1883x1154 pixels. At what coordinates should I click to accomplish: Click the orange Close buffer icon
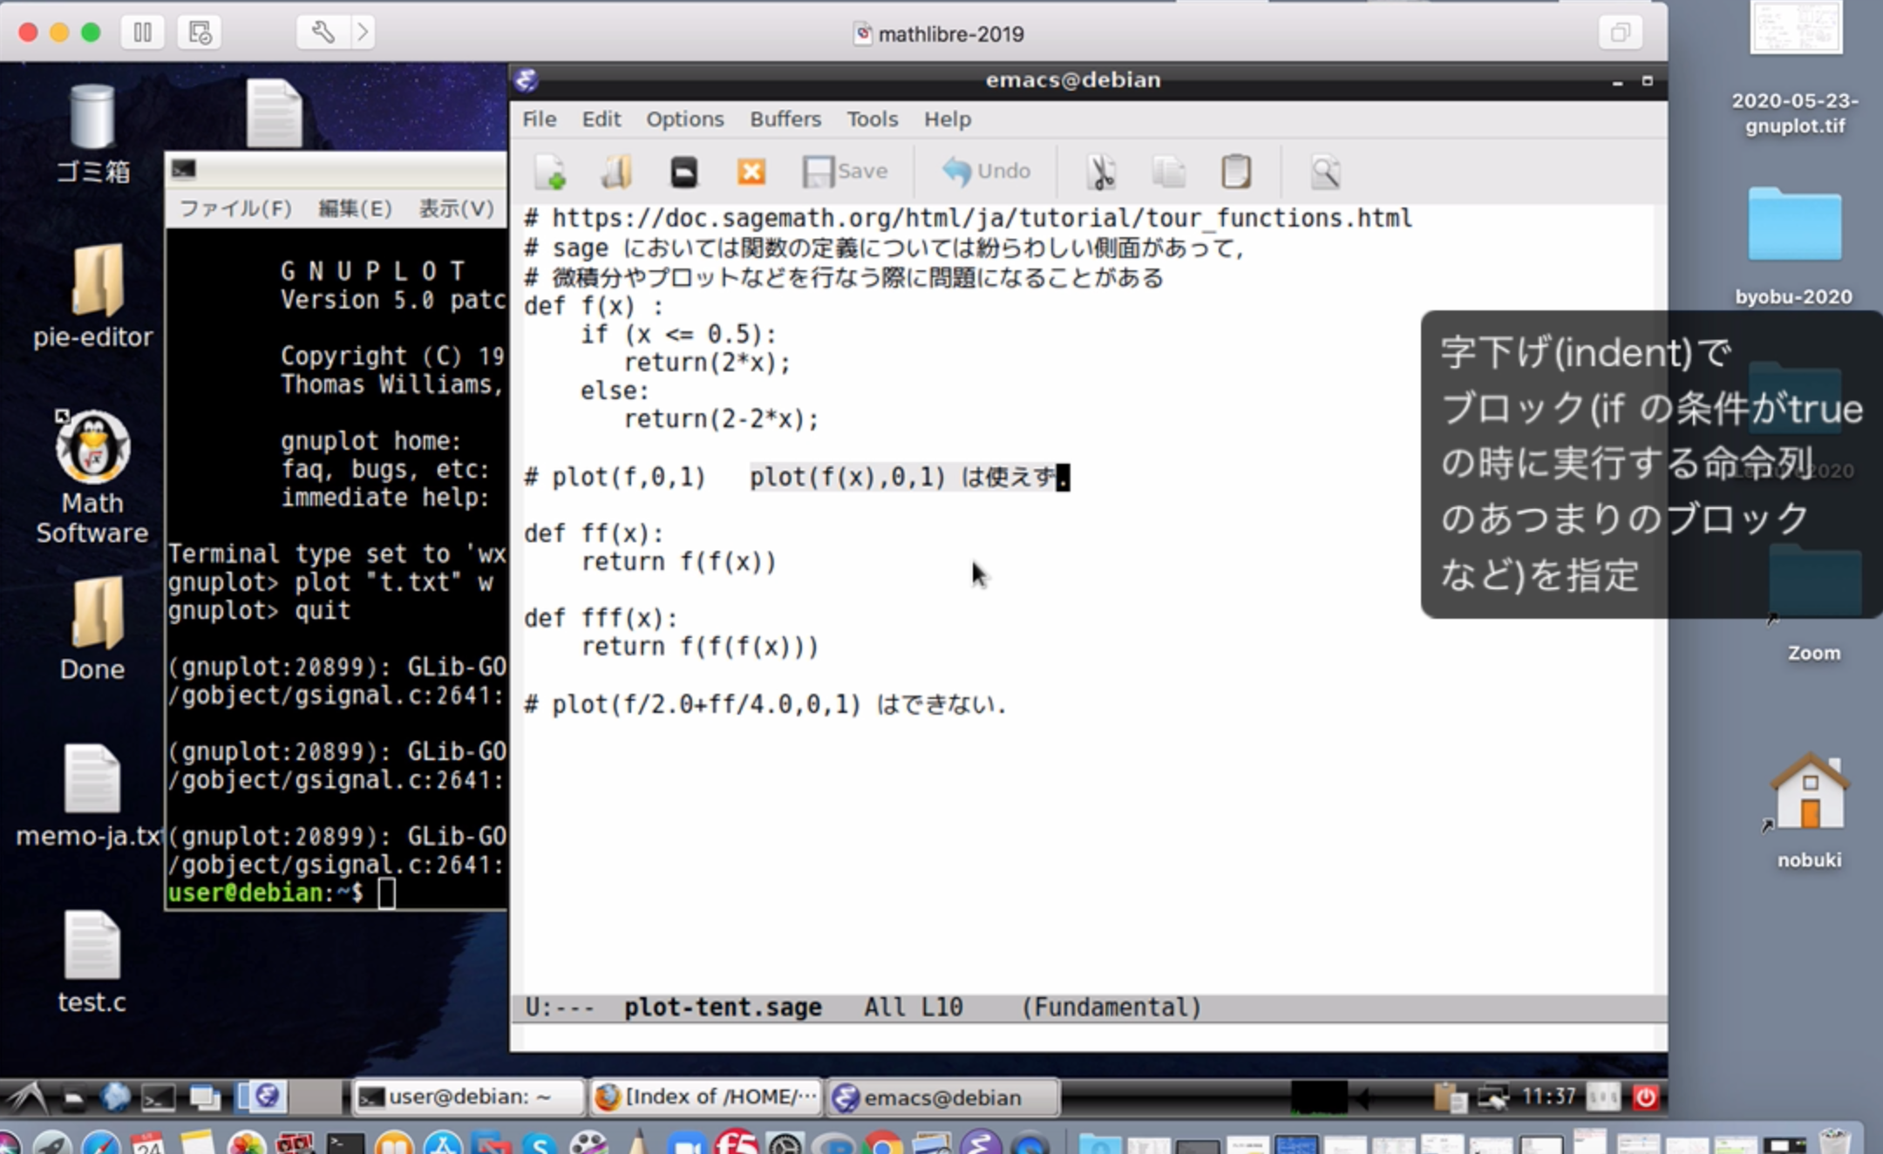point(751,172)
